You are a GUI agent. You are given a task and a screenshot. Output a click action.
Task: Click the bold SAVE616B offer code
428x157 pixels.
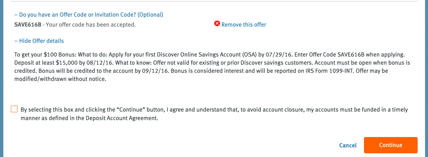point(28,25)
